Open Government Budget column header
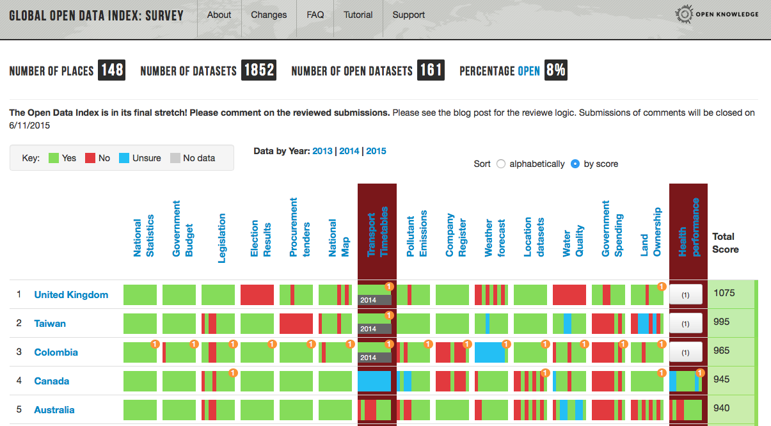 tap(182, 228)
